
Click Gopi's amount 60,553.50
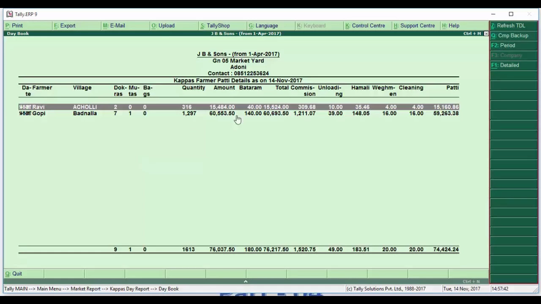[x=222, y=114]
